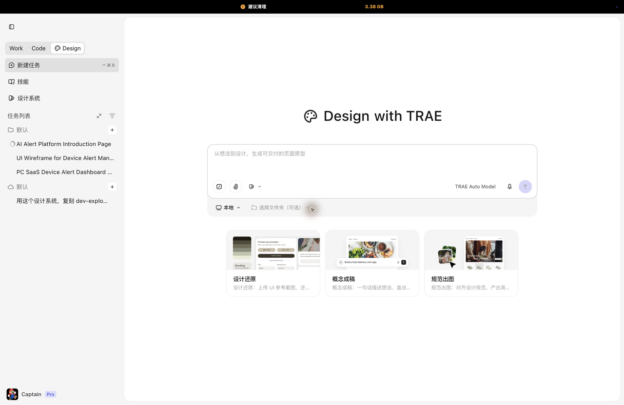Click the Pro plan badge
The image size is (624, 405).
click(x=50, y=394)
